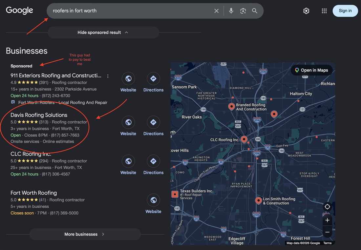Image resolution: width=361 pixels, height=250 pixels.
Task: Open search by image camera icon
Action: (x=243, y=11)
